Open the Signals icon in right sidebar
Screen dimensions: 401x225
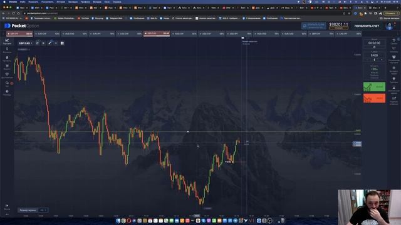[x=394, y=49]
